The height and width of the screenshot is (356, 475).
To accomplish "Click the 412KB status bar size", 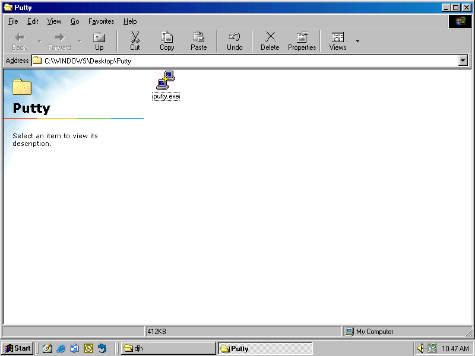I will click(x=157, y=332).
